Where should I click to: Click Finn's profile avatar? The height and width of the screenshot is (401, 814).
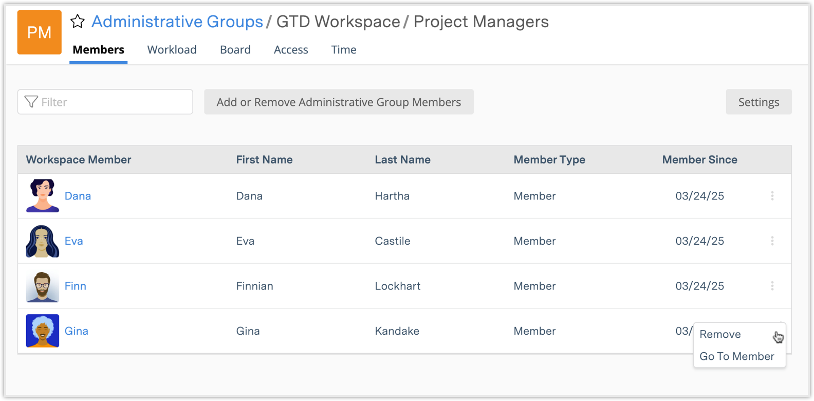[43, 286]
